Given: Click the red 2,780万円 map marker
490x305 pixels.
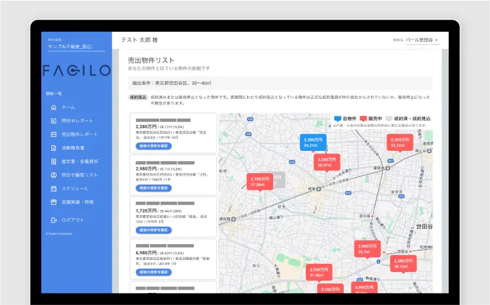Looking at the screenshot, I should 259,182.
